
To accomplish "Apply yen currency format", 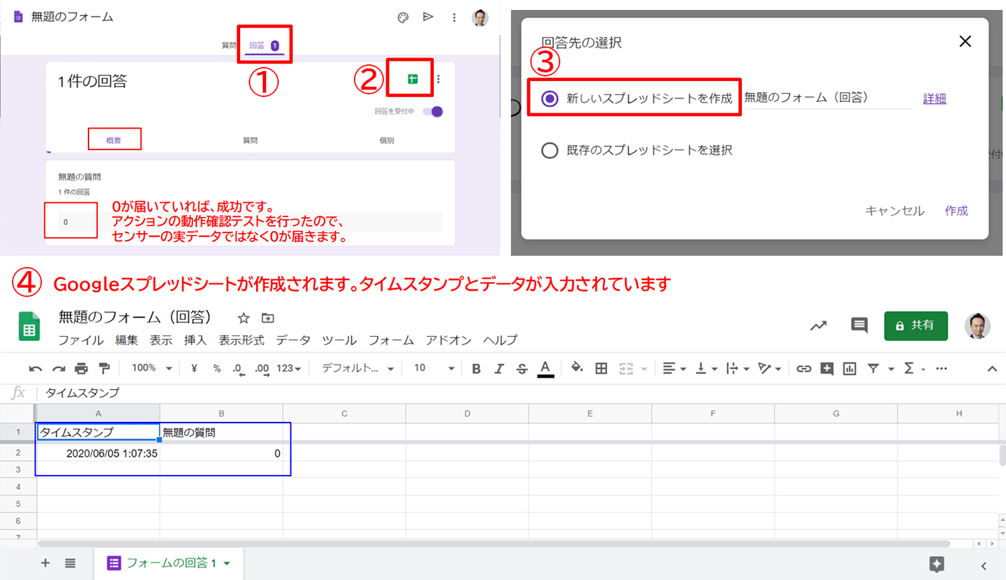I will click(x=194, y=368).
